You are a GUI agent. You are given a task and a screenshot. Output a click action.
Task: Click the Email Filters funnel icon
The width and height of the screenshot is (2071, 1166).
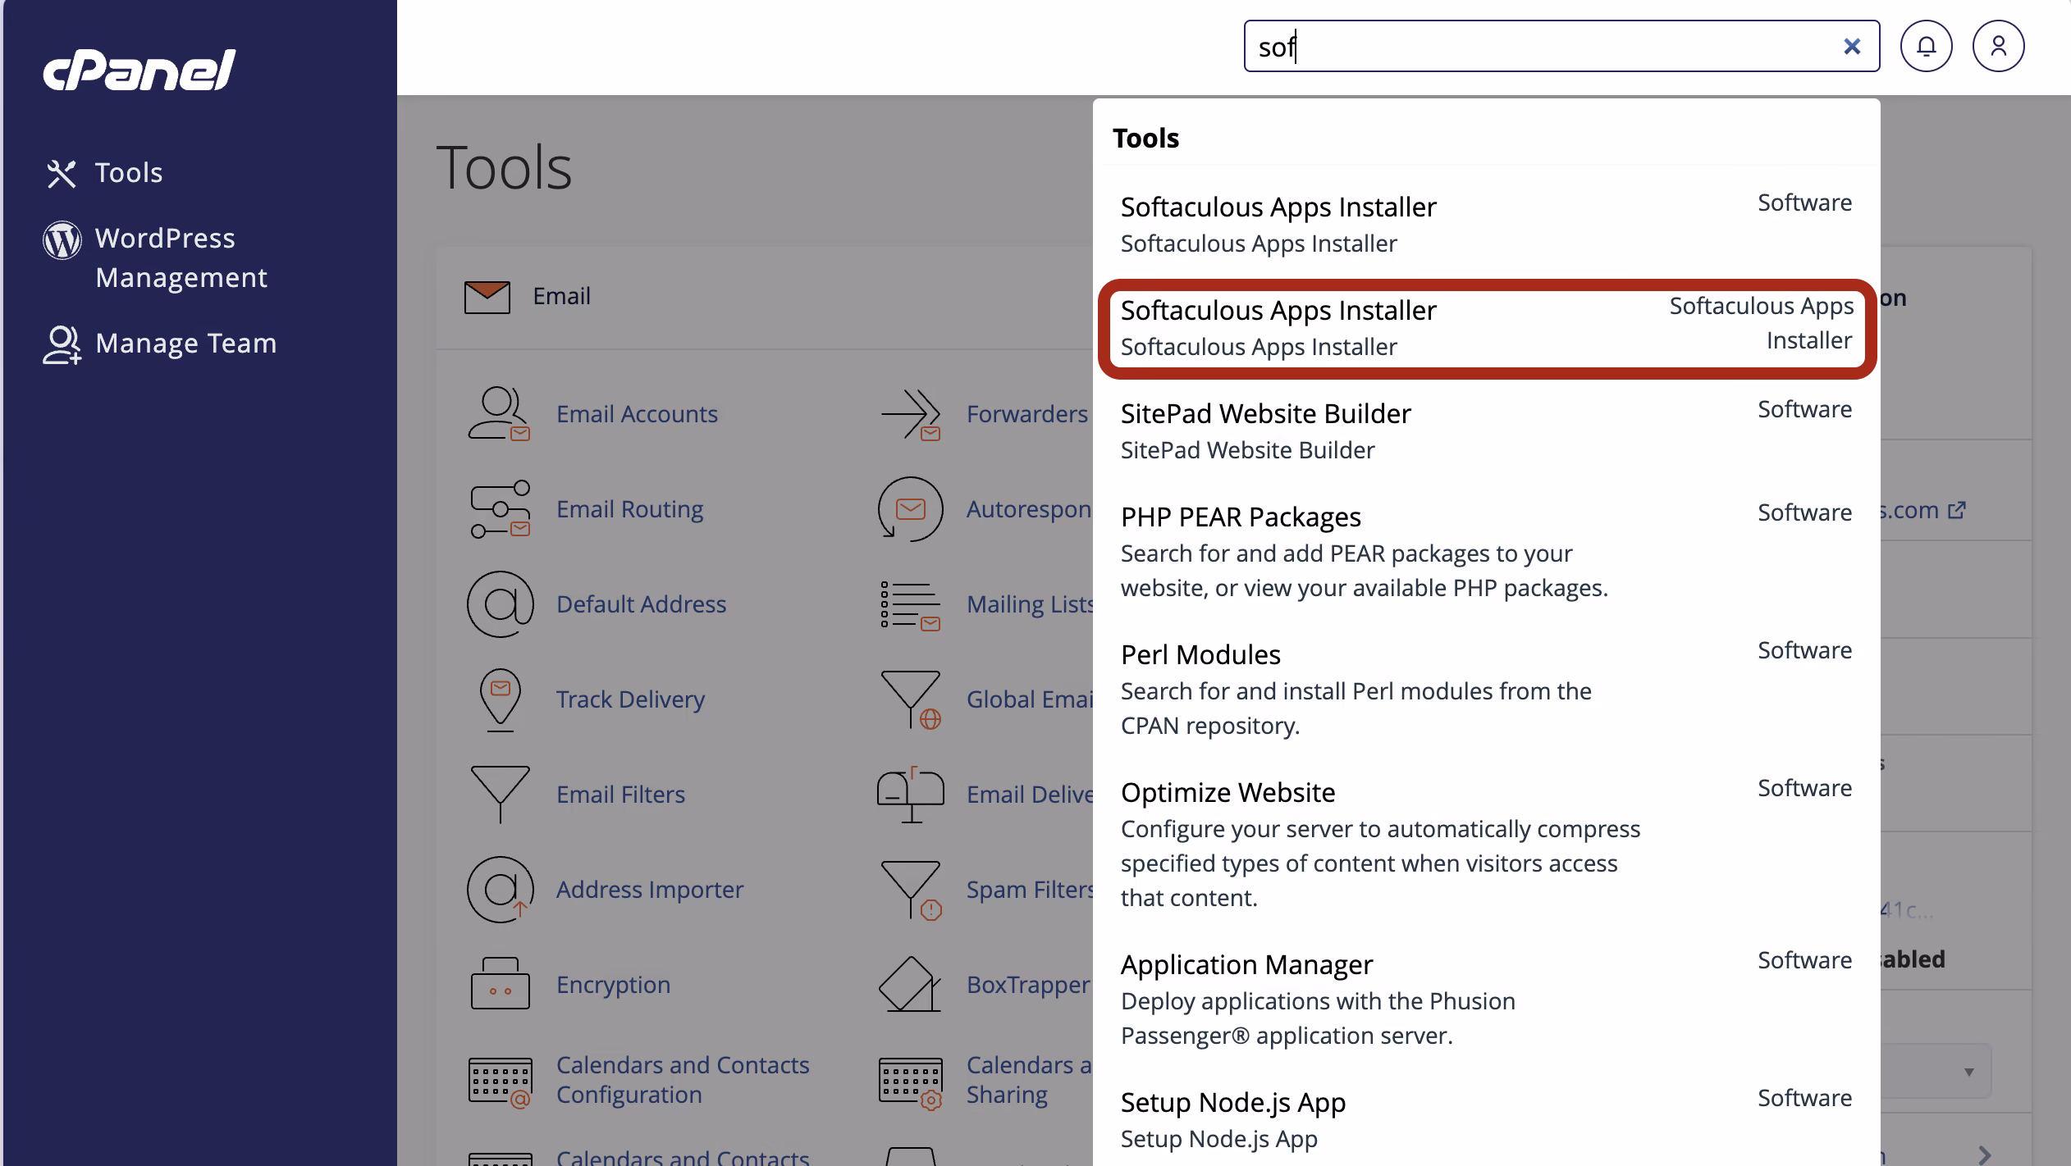[500, 795]
